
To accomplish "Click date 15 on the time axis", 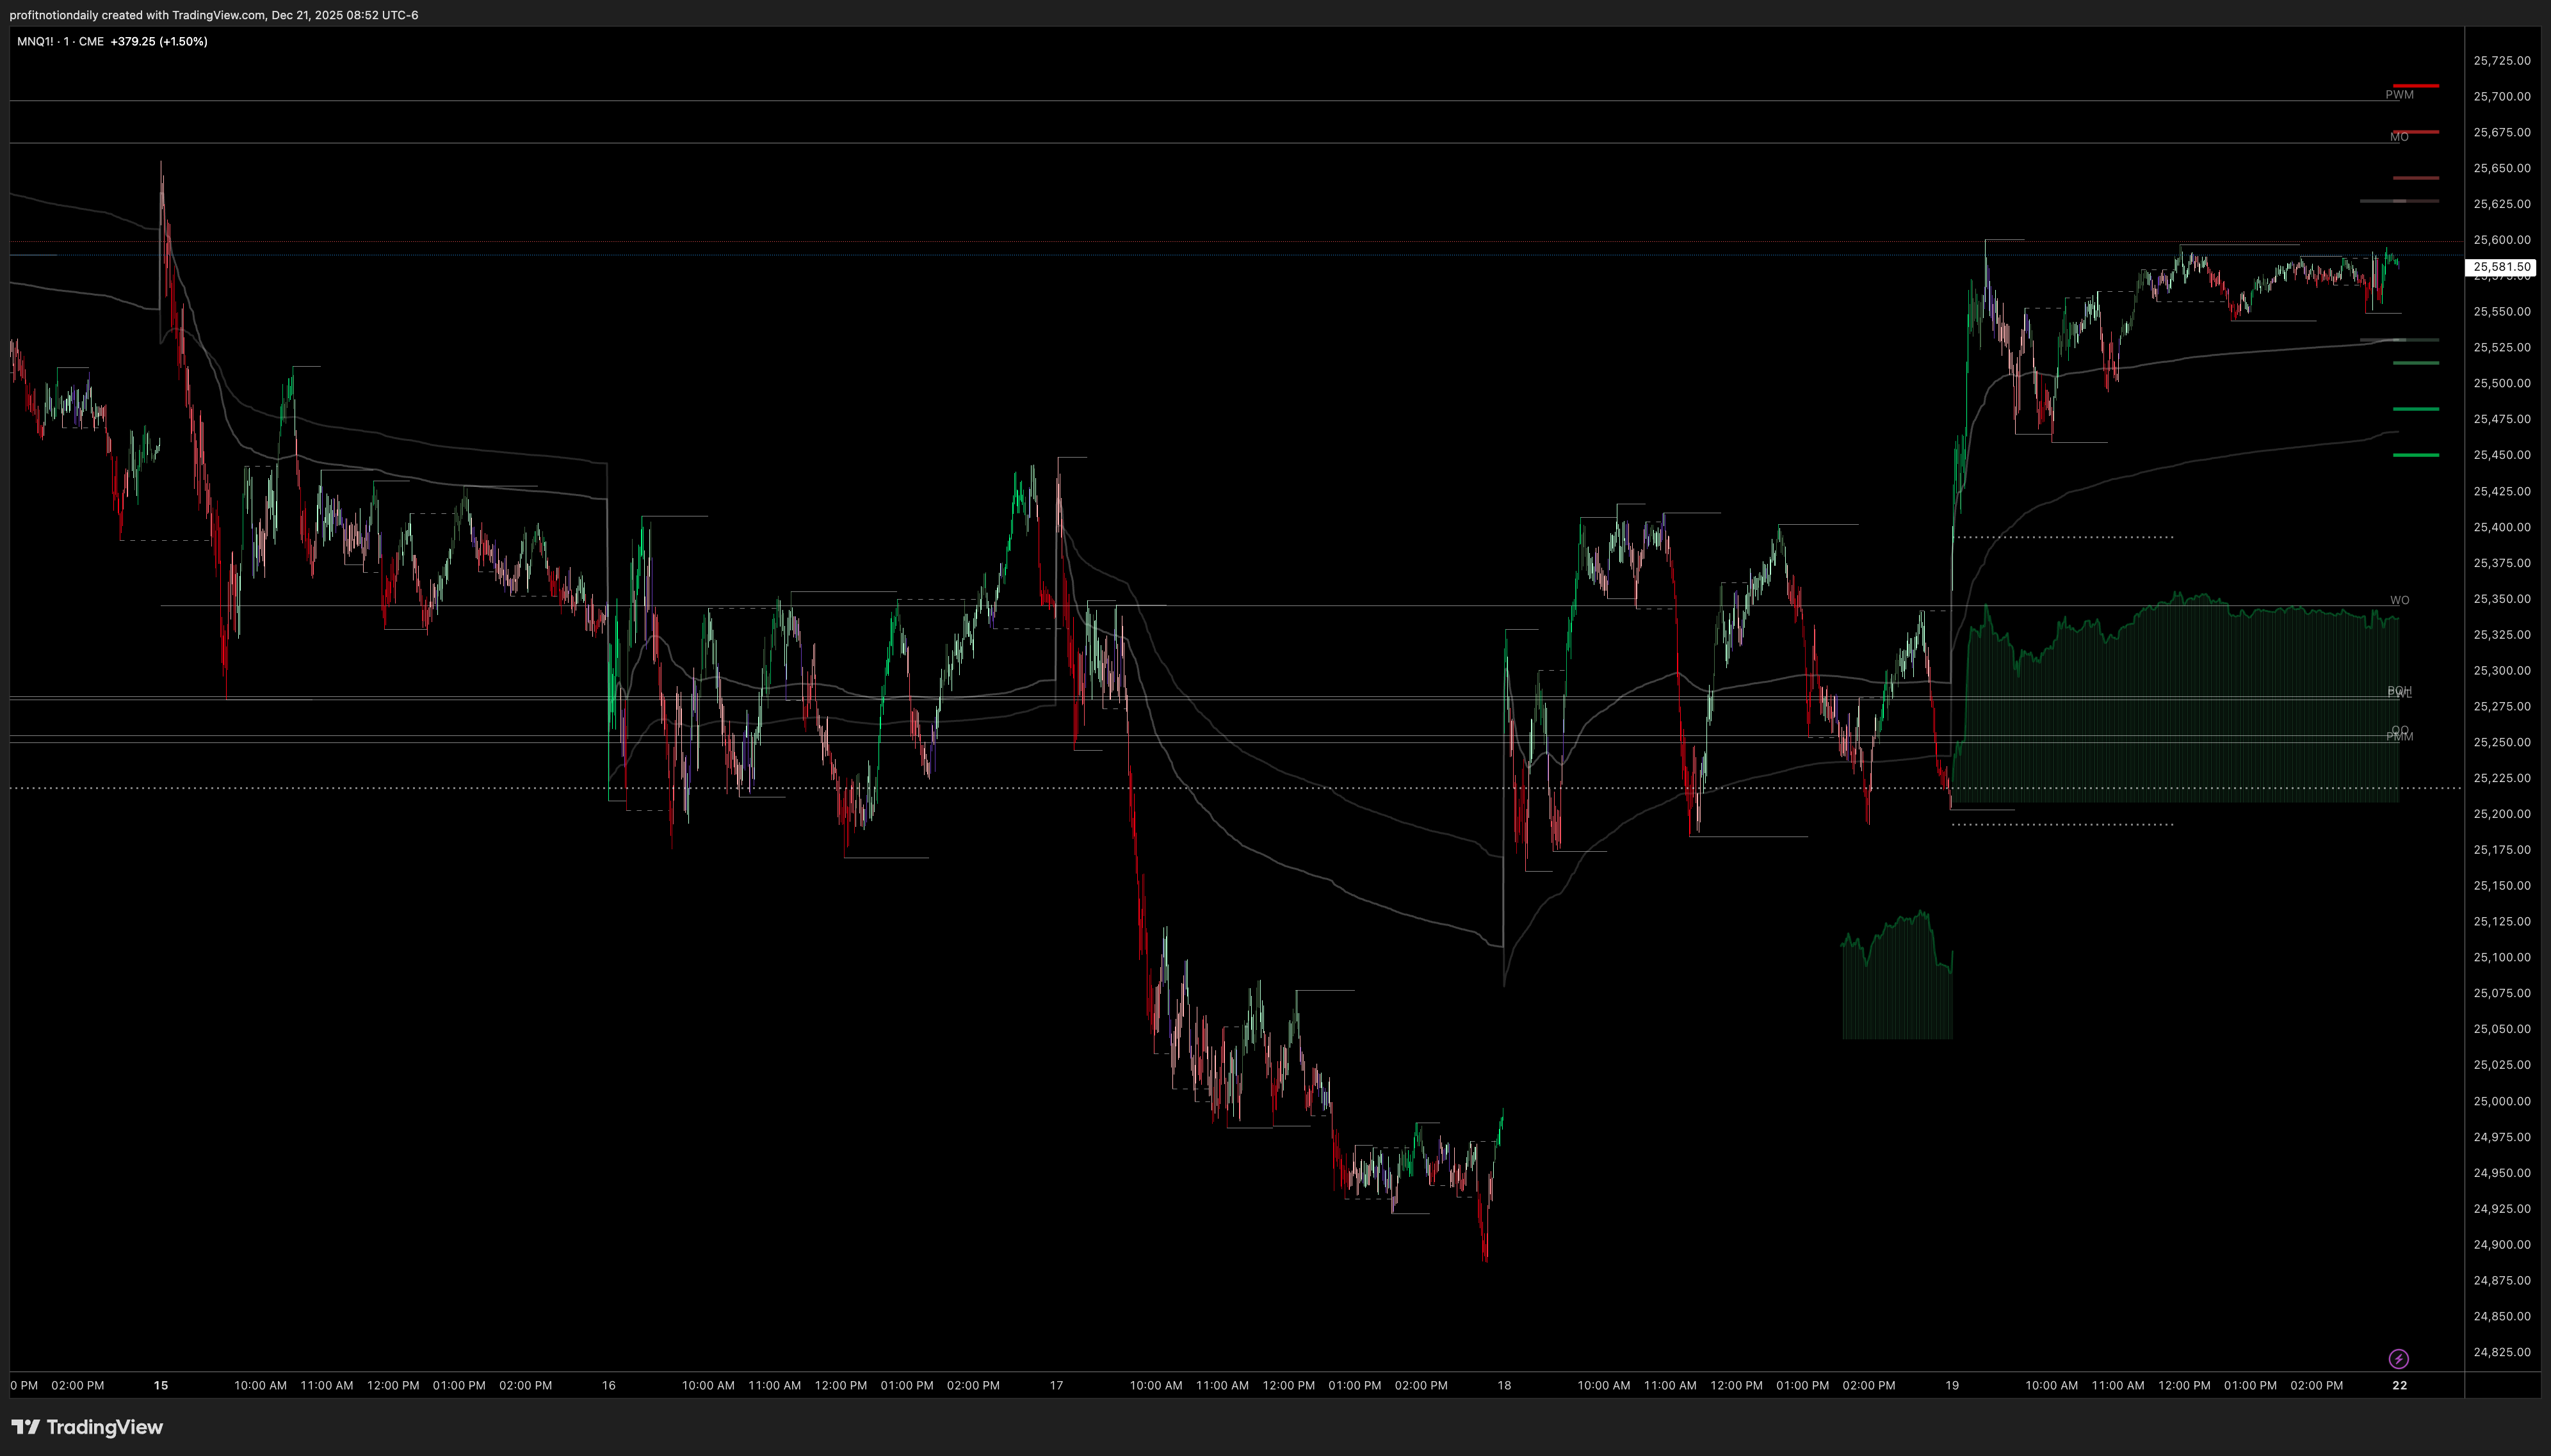I will click(161, 1385).
